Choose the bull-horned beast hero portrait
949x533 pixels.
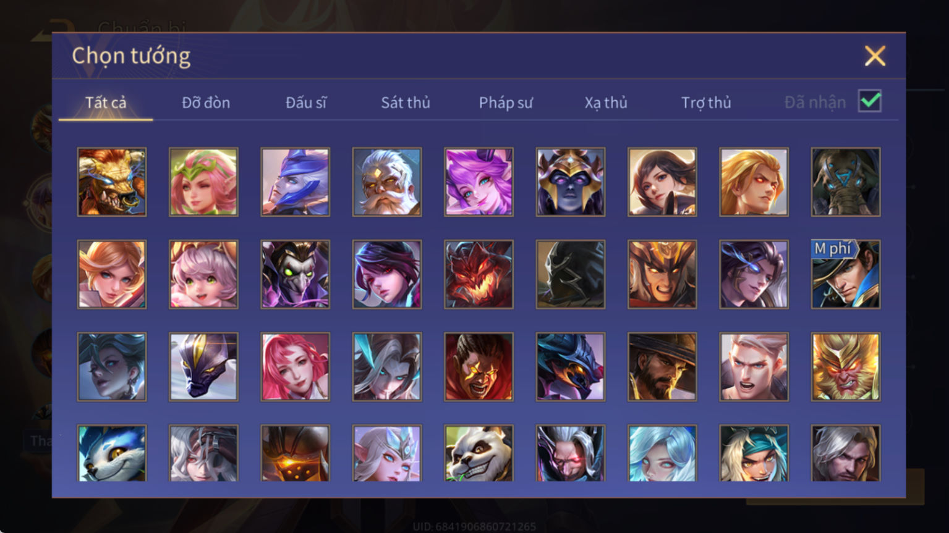click(112, 182)
